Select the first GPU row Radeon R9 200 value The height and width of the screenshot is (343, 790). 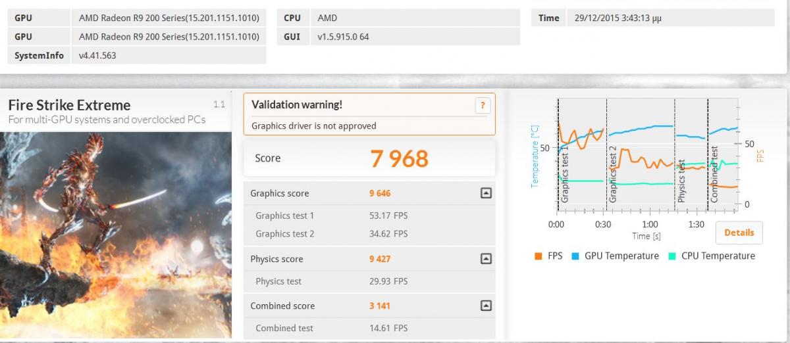click(169, 18)
